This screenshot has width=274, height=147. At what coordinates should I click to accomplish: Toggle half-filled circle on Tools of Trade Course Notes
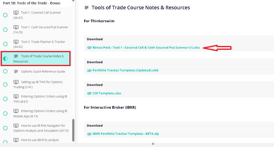(x=5, y=59)
